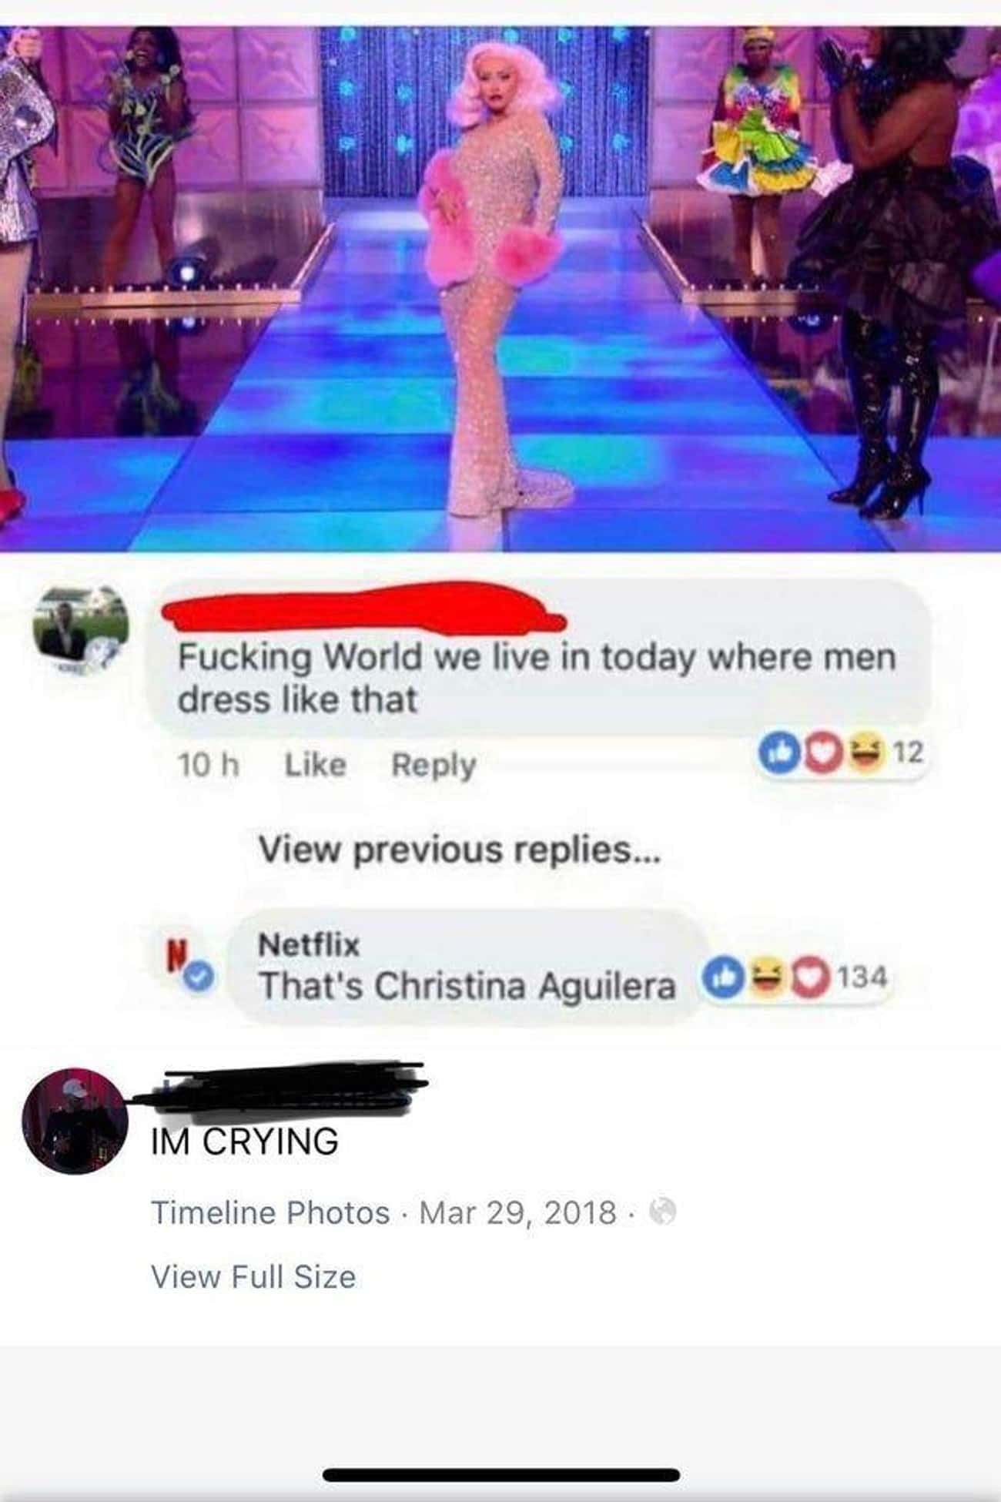Open View Full Size link
This screenshot has width=1001, height=1502.
(x=253, y=1277)
